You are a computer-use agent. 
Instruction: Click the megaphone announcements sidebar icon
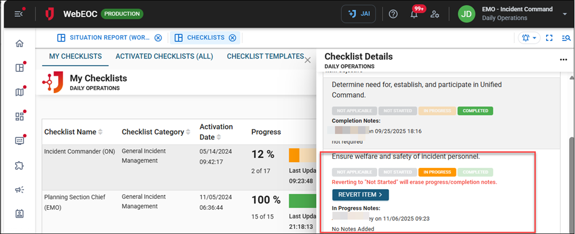point(20,190)
